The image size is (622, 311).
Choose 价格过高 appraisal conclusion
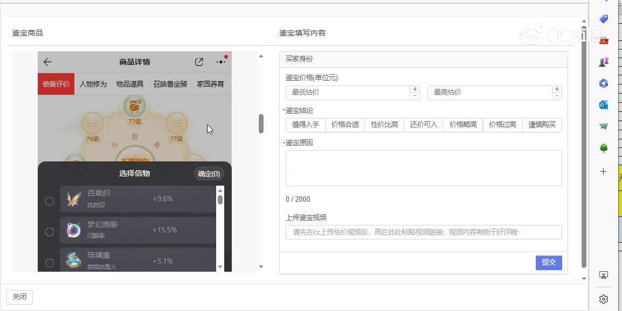pyautogui.click(x=502, y=125)
